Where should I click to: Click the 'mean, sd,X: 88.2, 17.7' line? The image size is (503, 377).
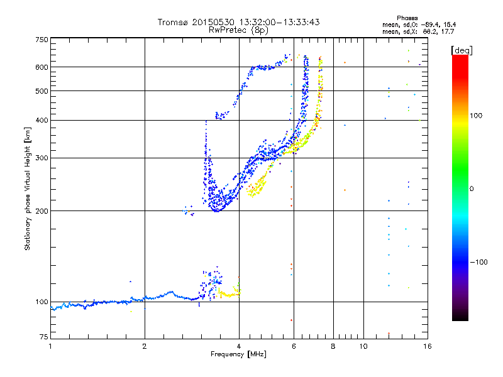tap(418, 31)
